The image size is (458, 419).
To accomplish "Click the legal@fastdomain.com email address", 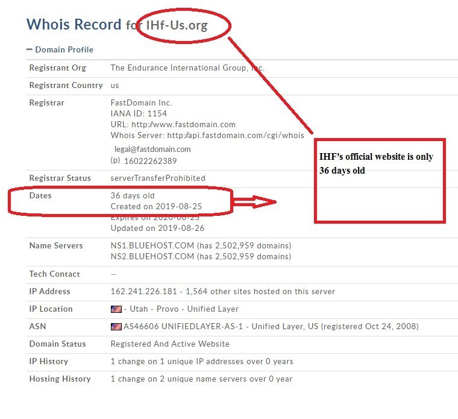I will coord(153,149).
